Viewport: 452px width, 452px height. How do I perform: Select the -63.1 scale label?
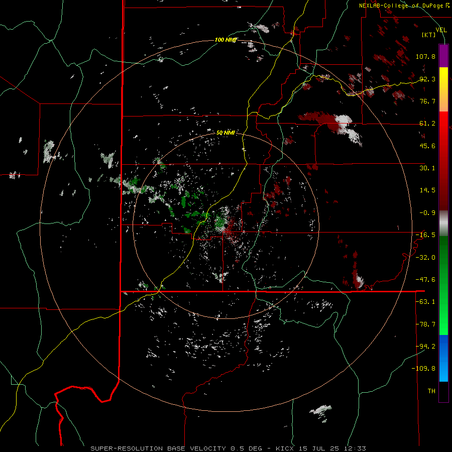pos(425,302)
